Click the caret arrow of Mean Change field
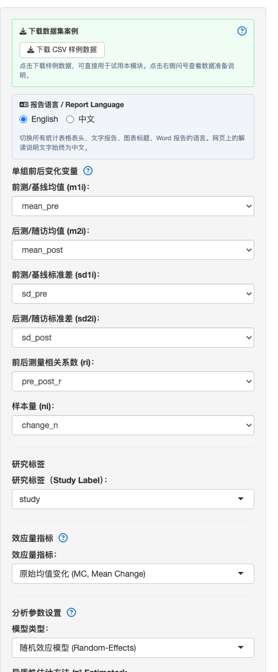 click(x=241, y=574)
